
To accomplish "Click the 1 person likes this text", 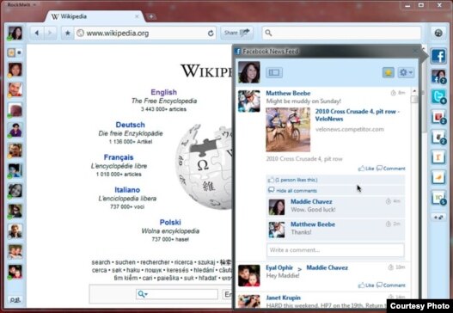I will coord(296,180).
